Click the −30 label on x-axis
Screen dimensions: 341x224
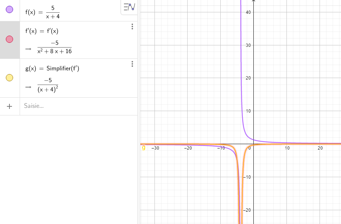[x=155, y=148]
